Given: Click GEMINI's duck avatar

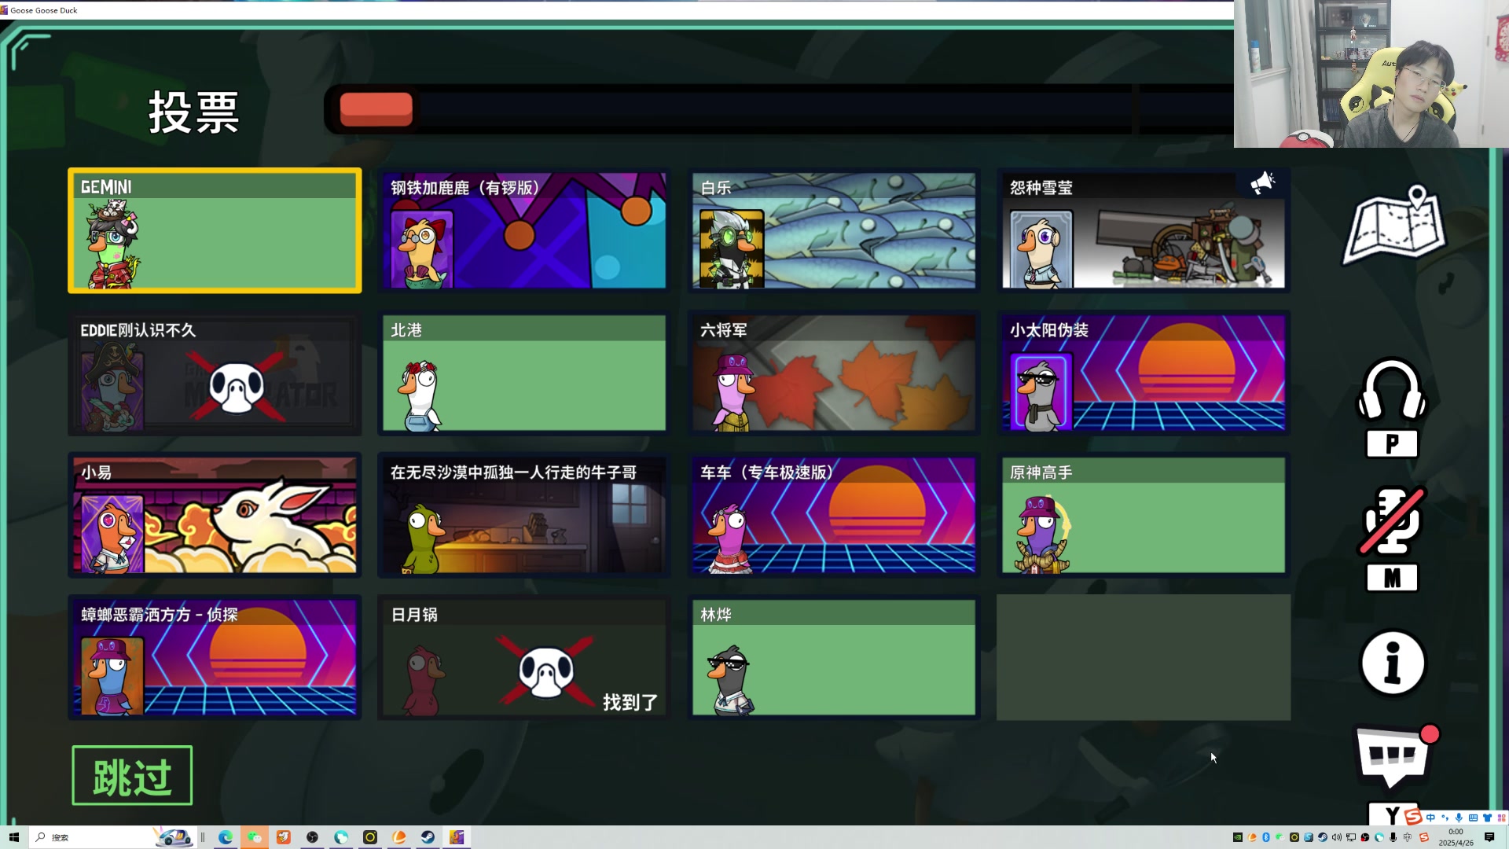Looking at the screenshot, I should 112,244.
